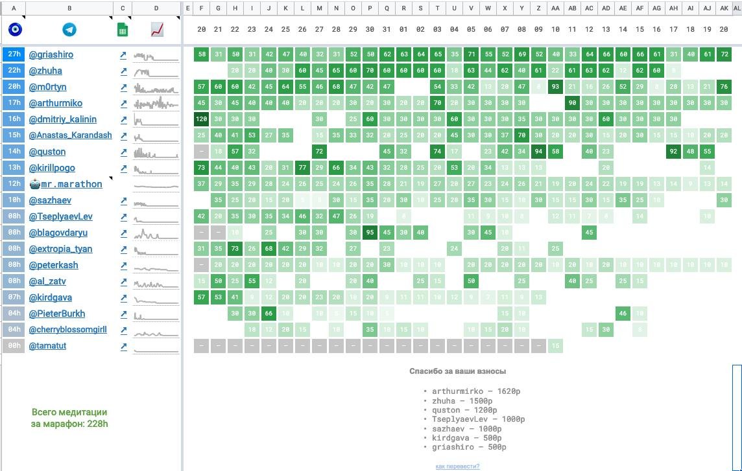Select the dark green 95 cell
Screen dimensions: 742x471
click(x=370, y=233)
